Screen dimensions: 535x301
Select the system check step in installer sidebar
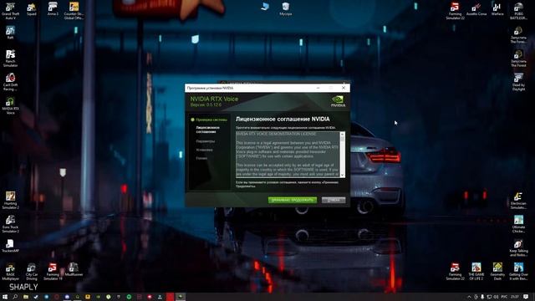(x=211, y=120)
